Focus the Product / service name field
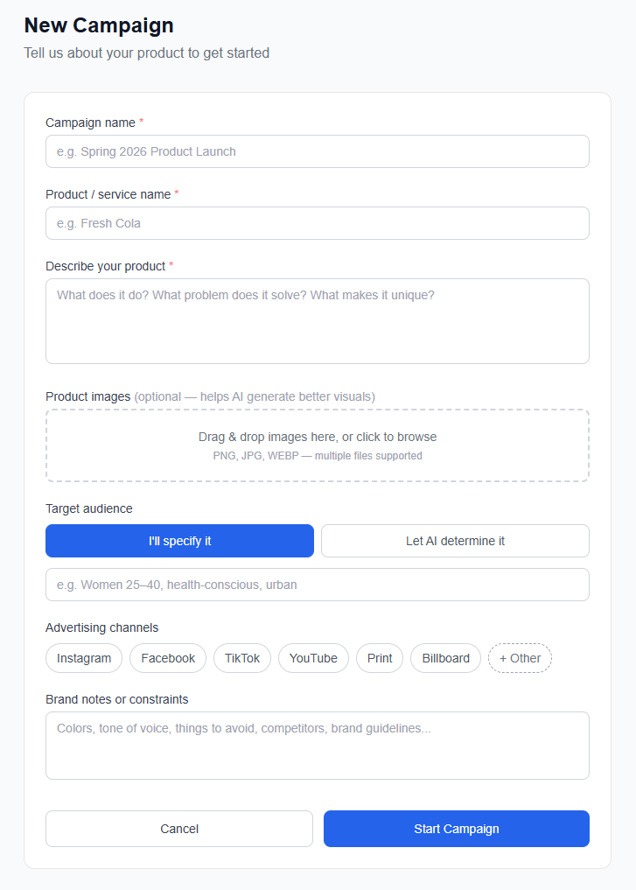 (x=317, y=223)
